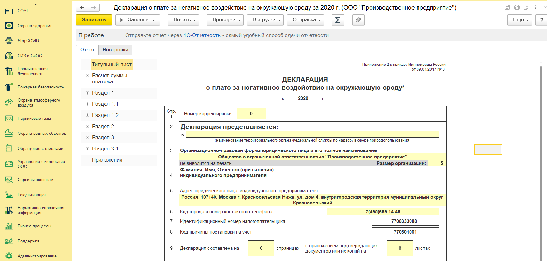The image size is (547, 261).
Task: Open the Печать dropdown
Action: 183,20
